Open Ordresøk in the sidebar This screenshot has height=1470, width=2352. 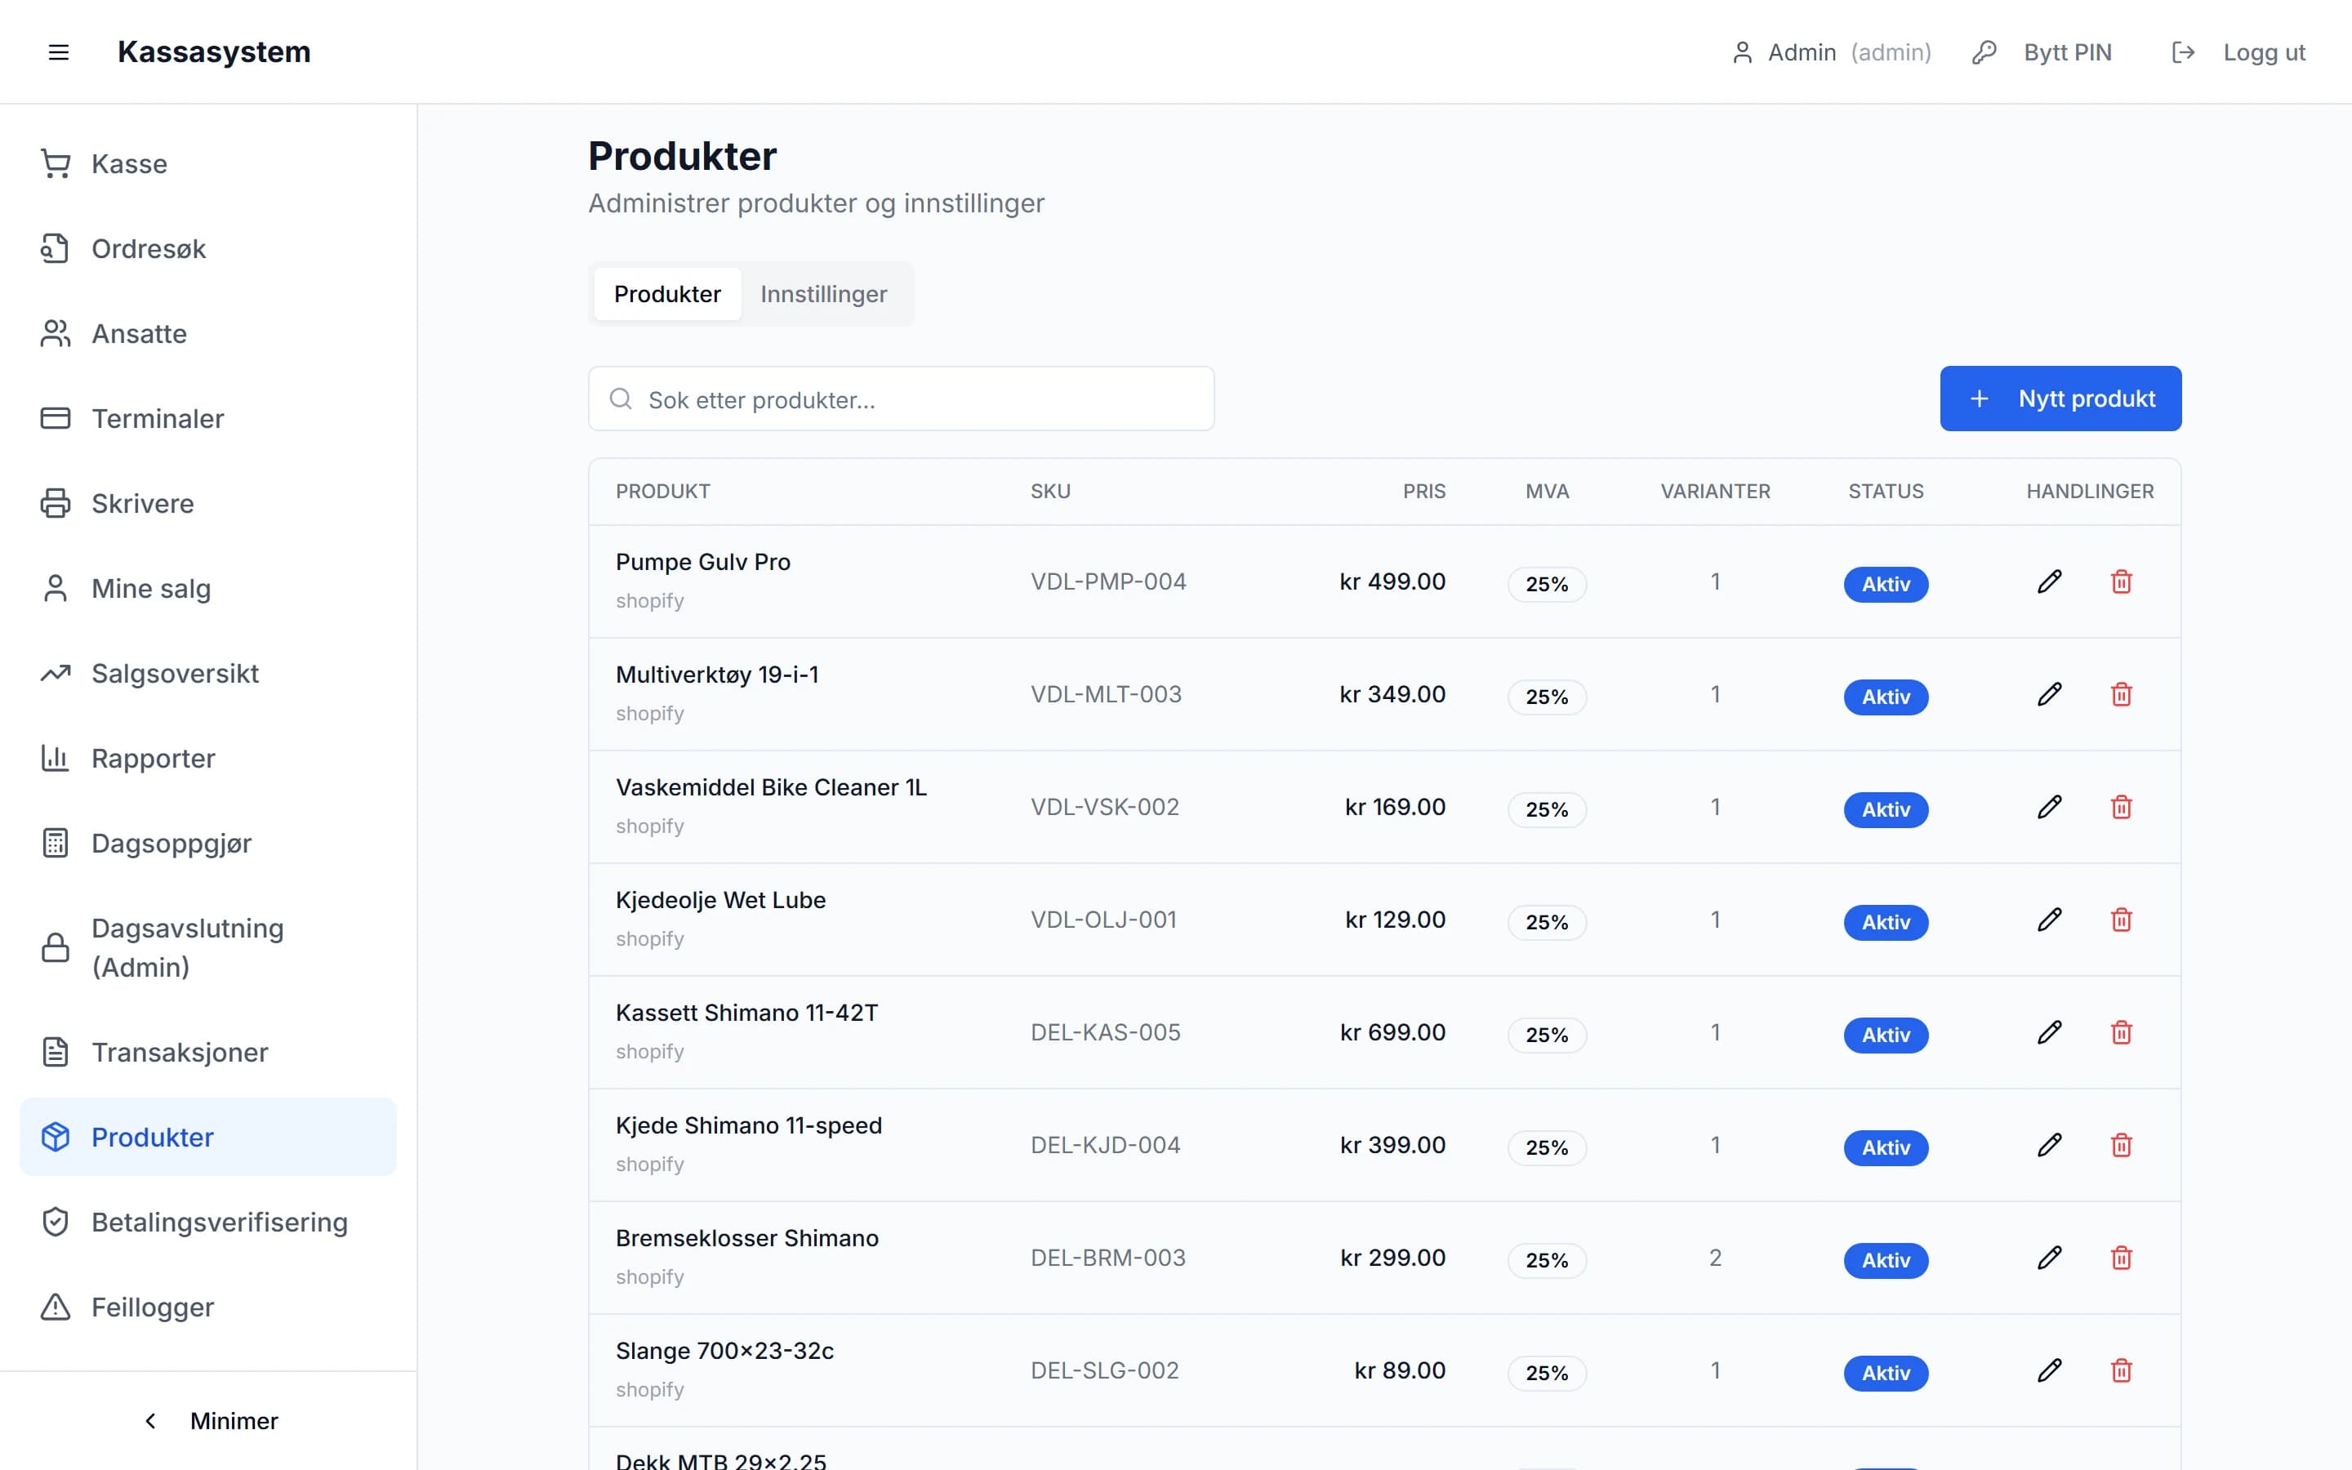(x=208, y=249)
